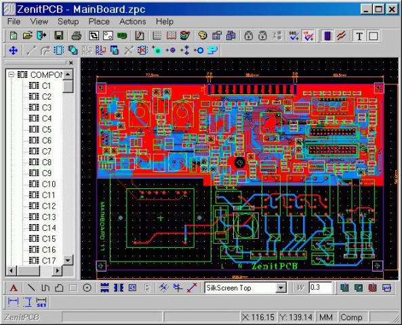Open the library book icon
Viewport: 402px width, 325px height.
point(171,36)
